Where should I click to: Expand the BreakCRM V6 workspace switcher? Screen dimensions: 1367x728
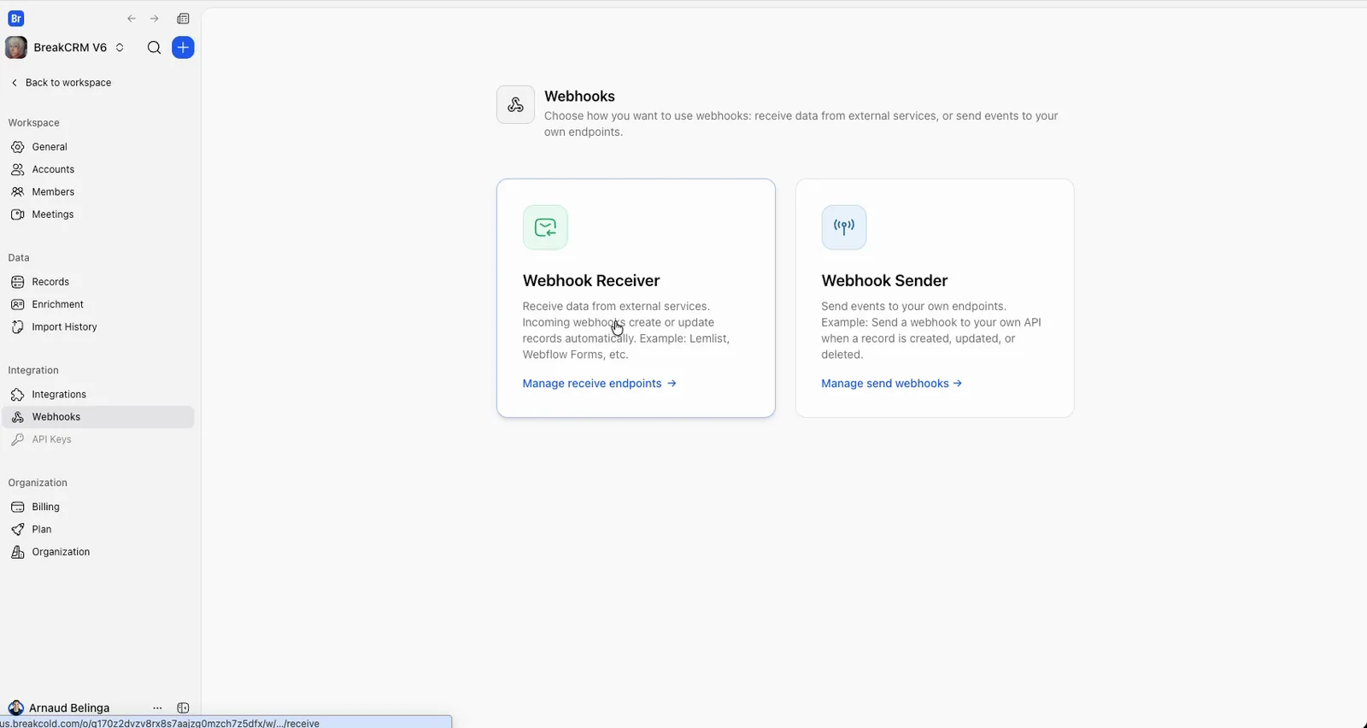120,48
